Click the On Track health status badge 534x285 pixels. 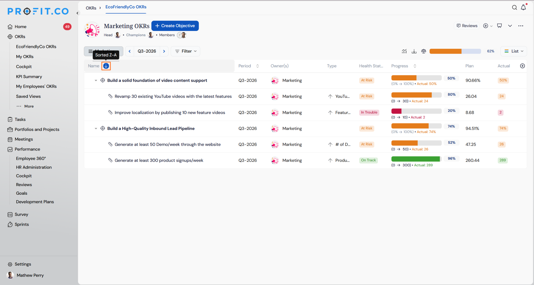coord(368,160)
